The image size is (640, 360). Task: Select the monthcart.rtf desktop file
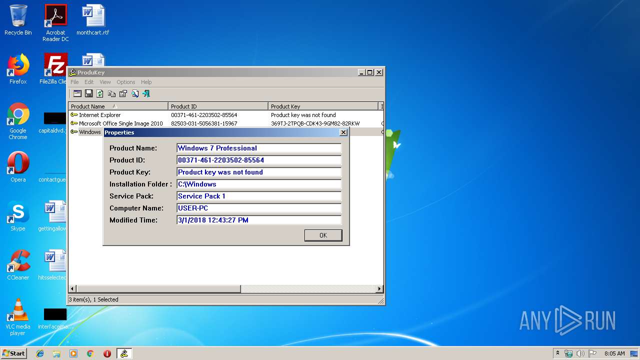[x=93, y=20]
